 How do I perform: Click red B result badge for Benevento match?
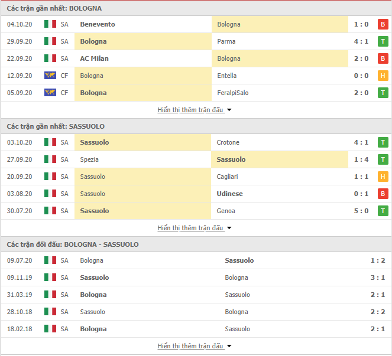(383, 24)
